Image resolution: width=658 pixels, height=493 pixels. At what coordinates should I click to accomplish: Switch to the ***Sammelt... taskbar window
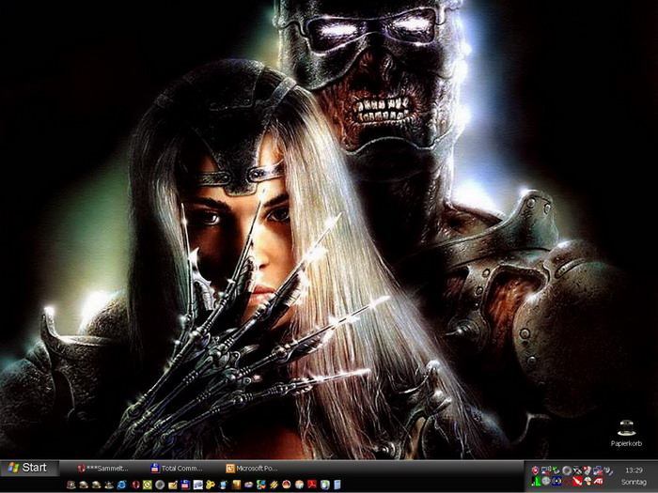102,469
